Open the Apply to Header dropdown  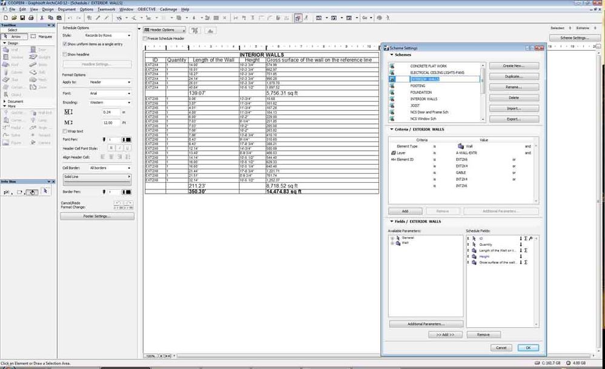tap(110, 82)
